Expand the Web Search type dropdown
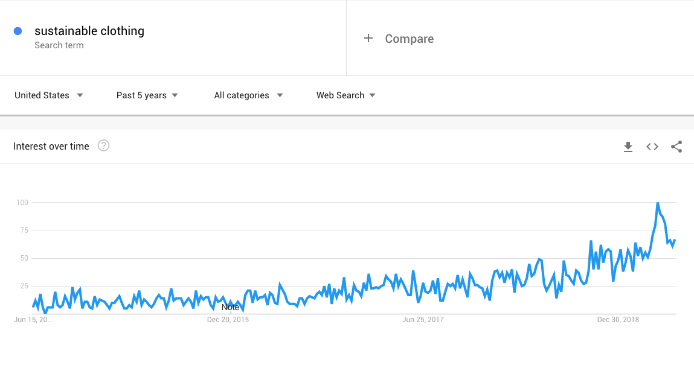 pos(345,95)
